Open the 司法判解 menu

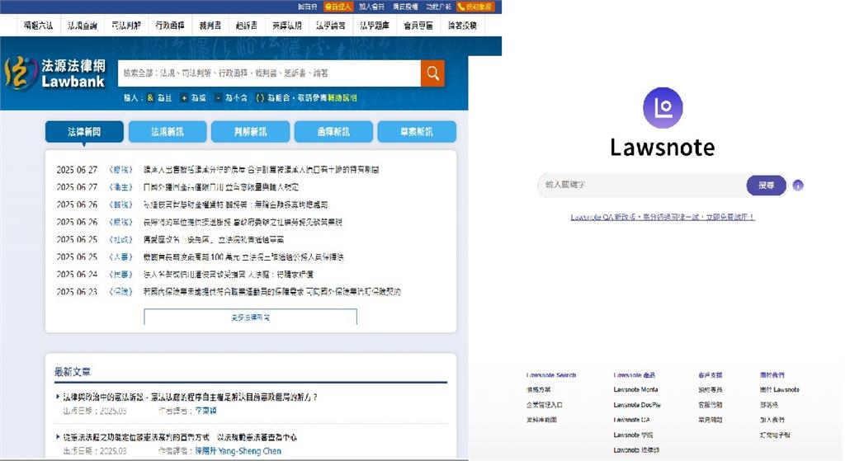[126, 26]
